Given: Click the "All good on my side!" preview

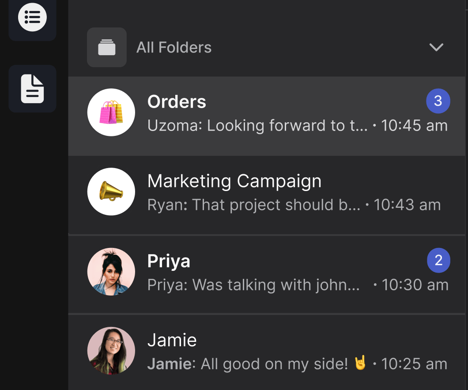Looking at the screenshot, I should [257, 364].
